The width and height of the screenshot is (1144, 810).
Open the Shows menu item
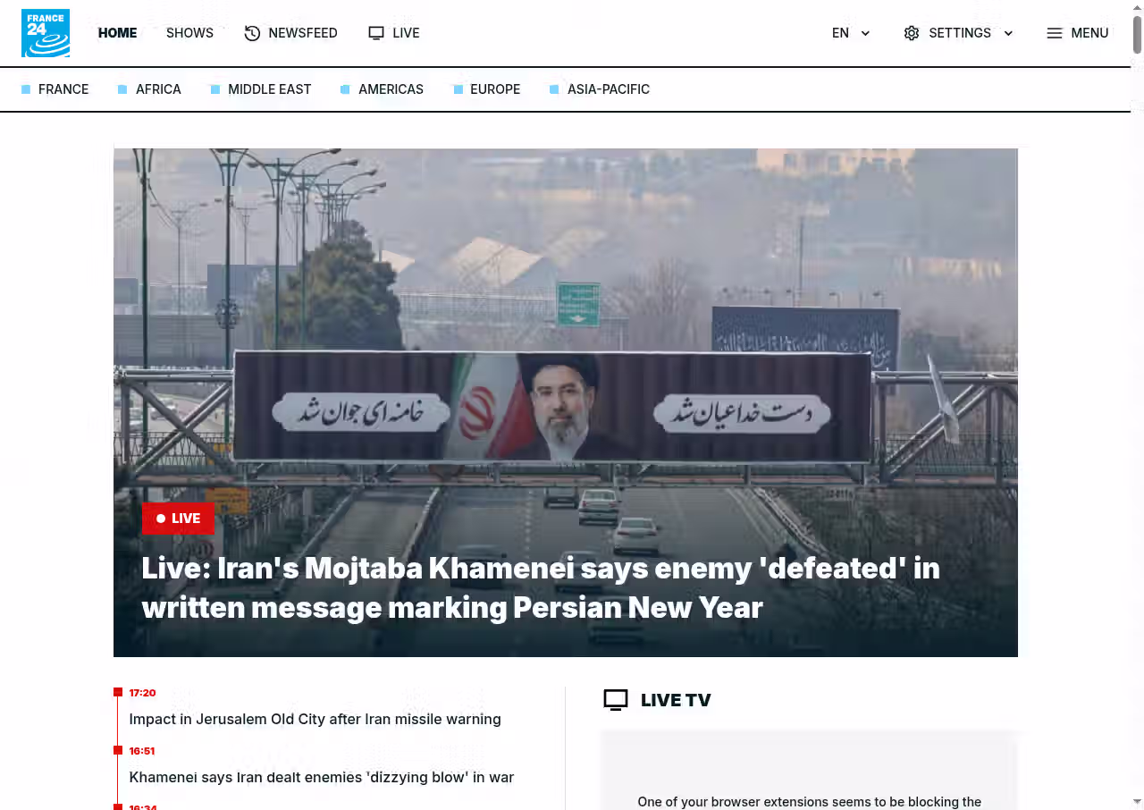tap(189, 33)
